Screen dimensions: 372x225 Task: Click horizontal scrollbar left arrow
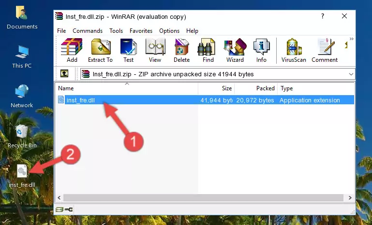tap(60, 197)
